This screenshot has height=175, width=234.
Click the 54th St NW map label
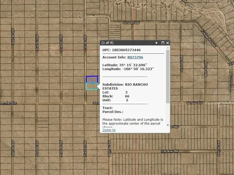(x=13, y=36)
